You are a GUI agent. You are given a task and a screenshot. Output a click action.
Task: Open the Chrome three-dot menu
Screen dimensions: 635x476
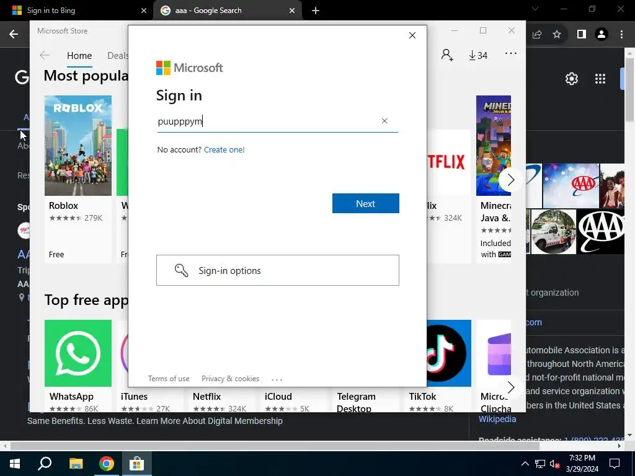pos(621,35)
